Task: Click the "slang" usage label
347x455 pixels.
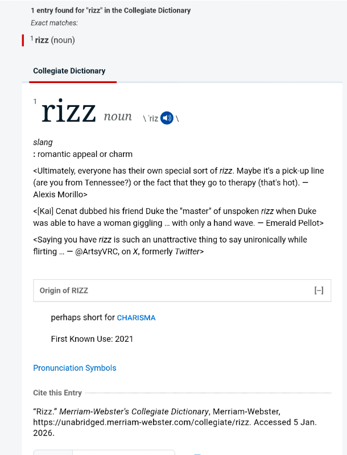Action: tap(43, 142)
